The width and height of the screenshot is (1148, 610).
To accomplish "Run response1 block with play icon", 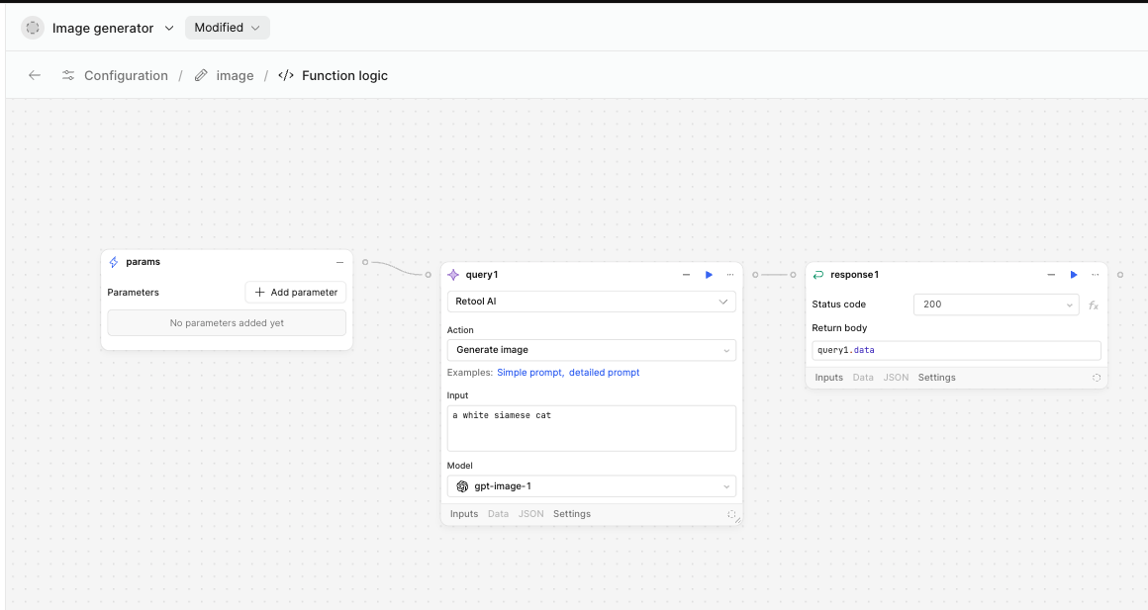I will 1074,275.
